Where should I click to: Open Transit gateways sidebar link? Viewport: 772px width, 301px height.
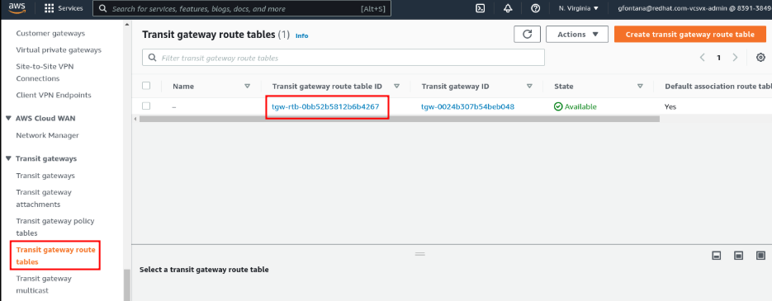(45, 176)
